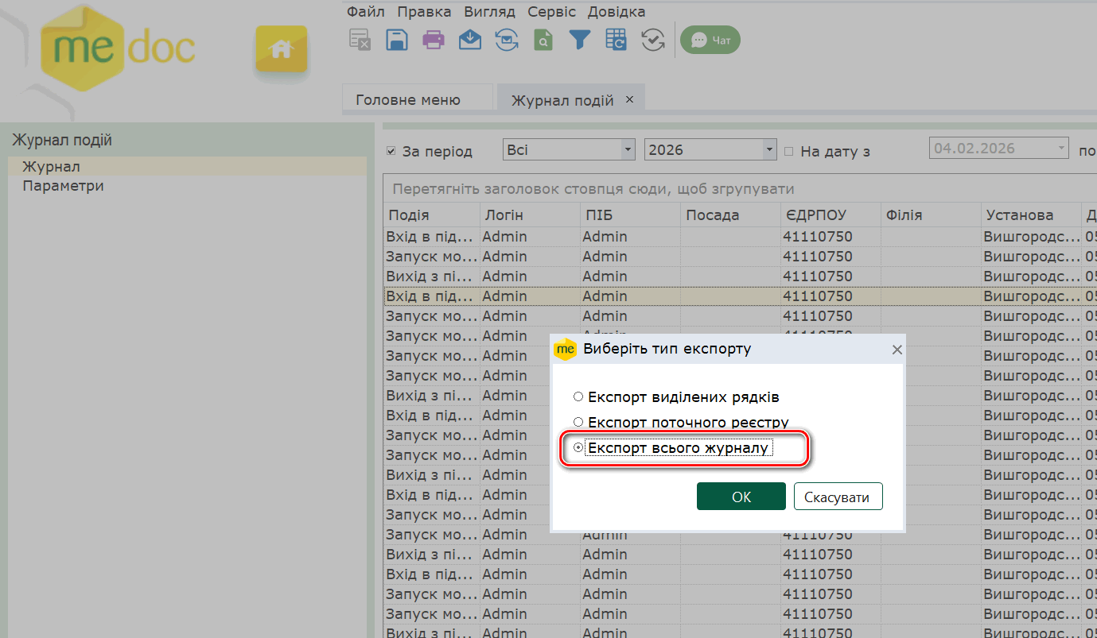Click the save floppy disk icon
Image resolution: width=1097 pixels, height=638 pixels.
[x=397, y=40]
